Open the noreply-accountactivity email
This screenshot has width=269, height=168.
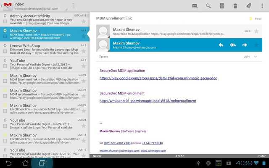(x=45, y=19)
